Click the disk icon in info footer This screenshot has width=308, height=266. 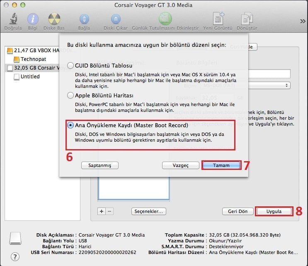pyautogui.click(x=15, y=239)
